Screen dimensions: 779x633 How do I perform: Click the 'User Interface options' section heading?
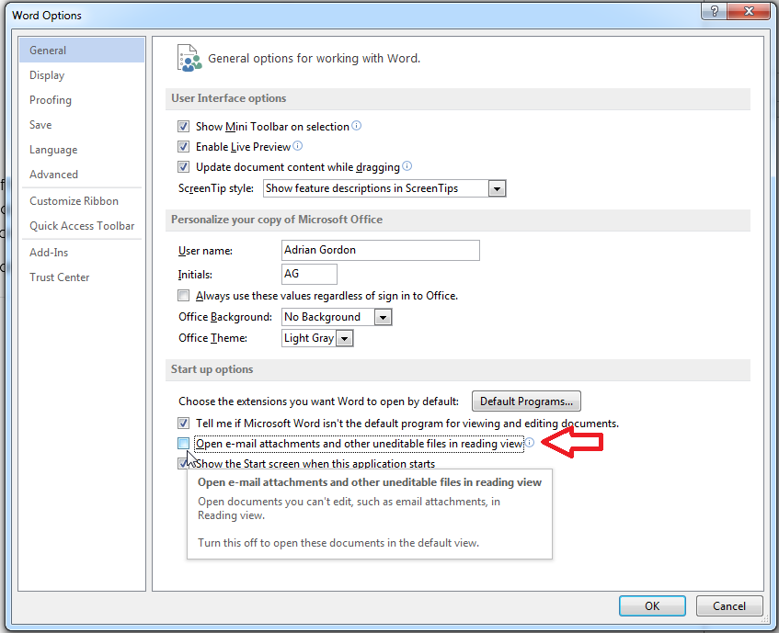(228, 98)
